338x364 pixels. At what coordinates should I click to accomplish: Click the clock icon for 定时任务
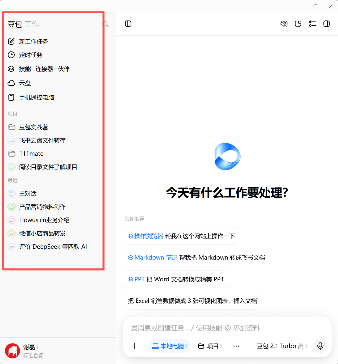pyautogui.click(x=11, y=55)
